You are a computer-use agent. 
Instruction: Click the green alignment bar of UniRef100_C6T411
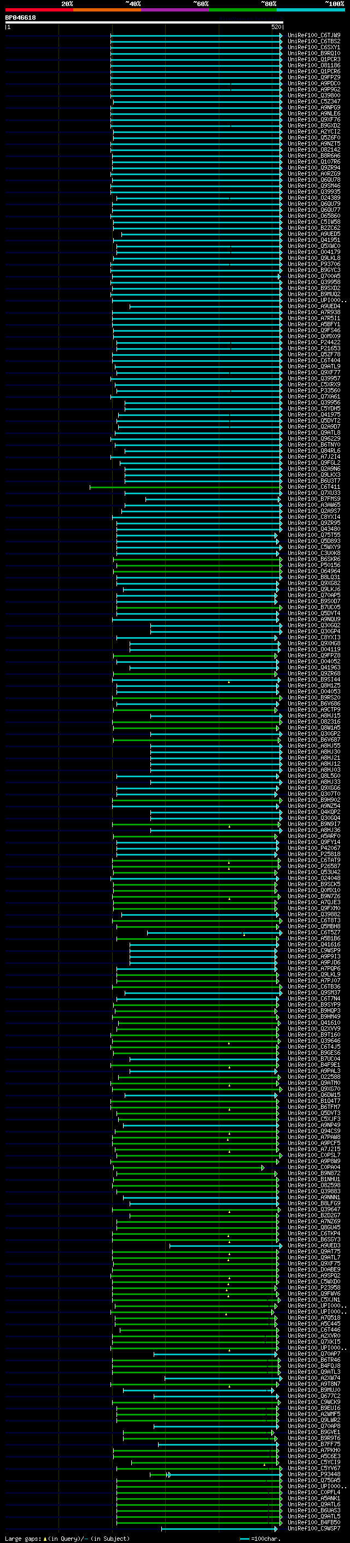[x=185, y=487]
